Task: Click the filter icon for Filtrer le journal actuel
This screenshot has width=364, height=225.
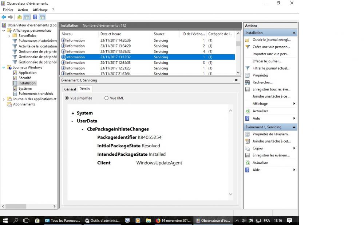Action: (x=248, y=68)
